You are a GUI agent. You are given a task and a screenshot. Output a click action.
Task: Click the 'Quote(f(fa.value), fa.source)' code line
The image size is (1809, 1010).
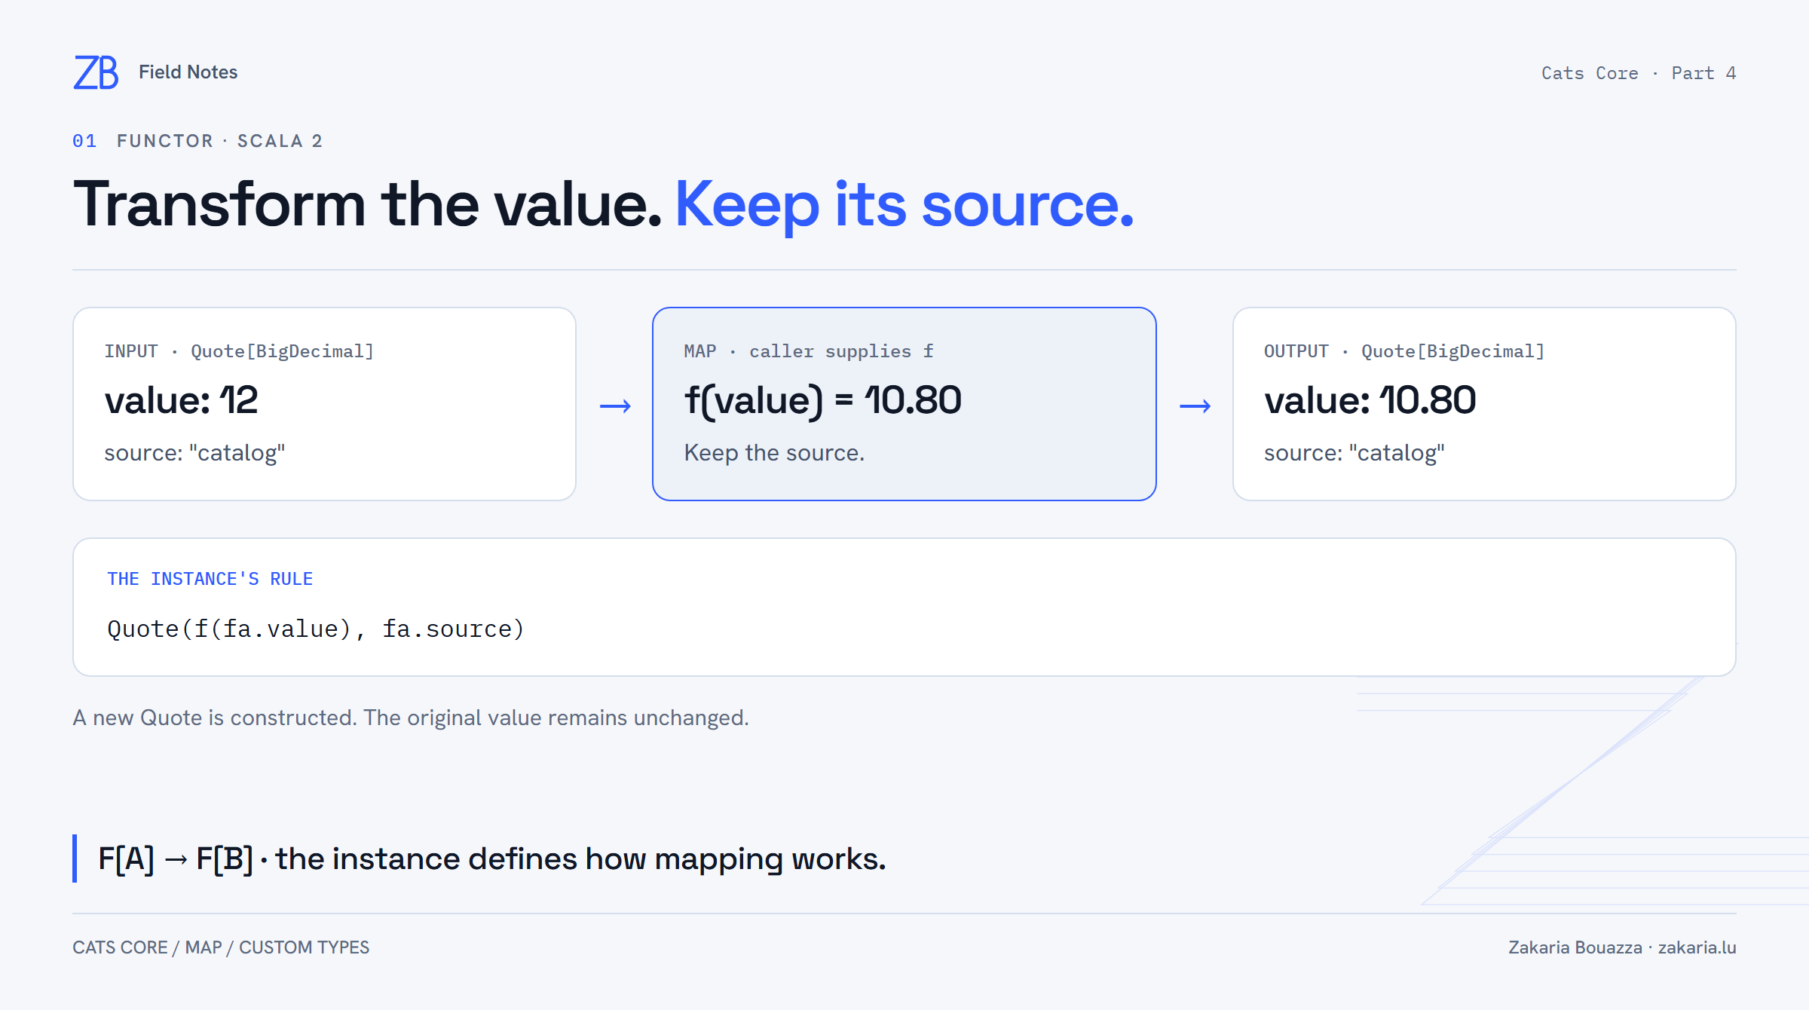(316, 629)
